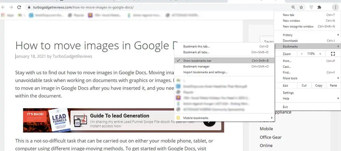Open a New incognito window
The width and height of the screenshot is (341, 151).
307,26
